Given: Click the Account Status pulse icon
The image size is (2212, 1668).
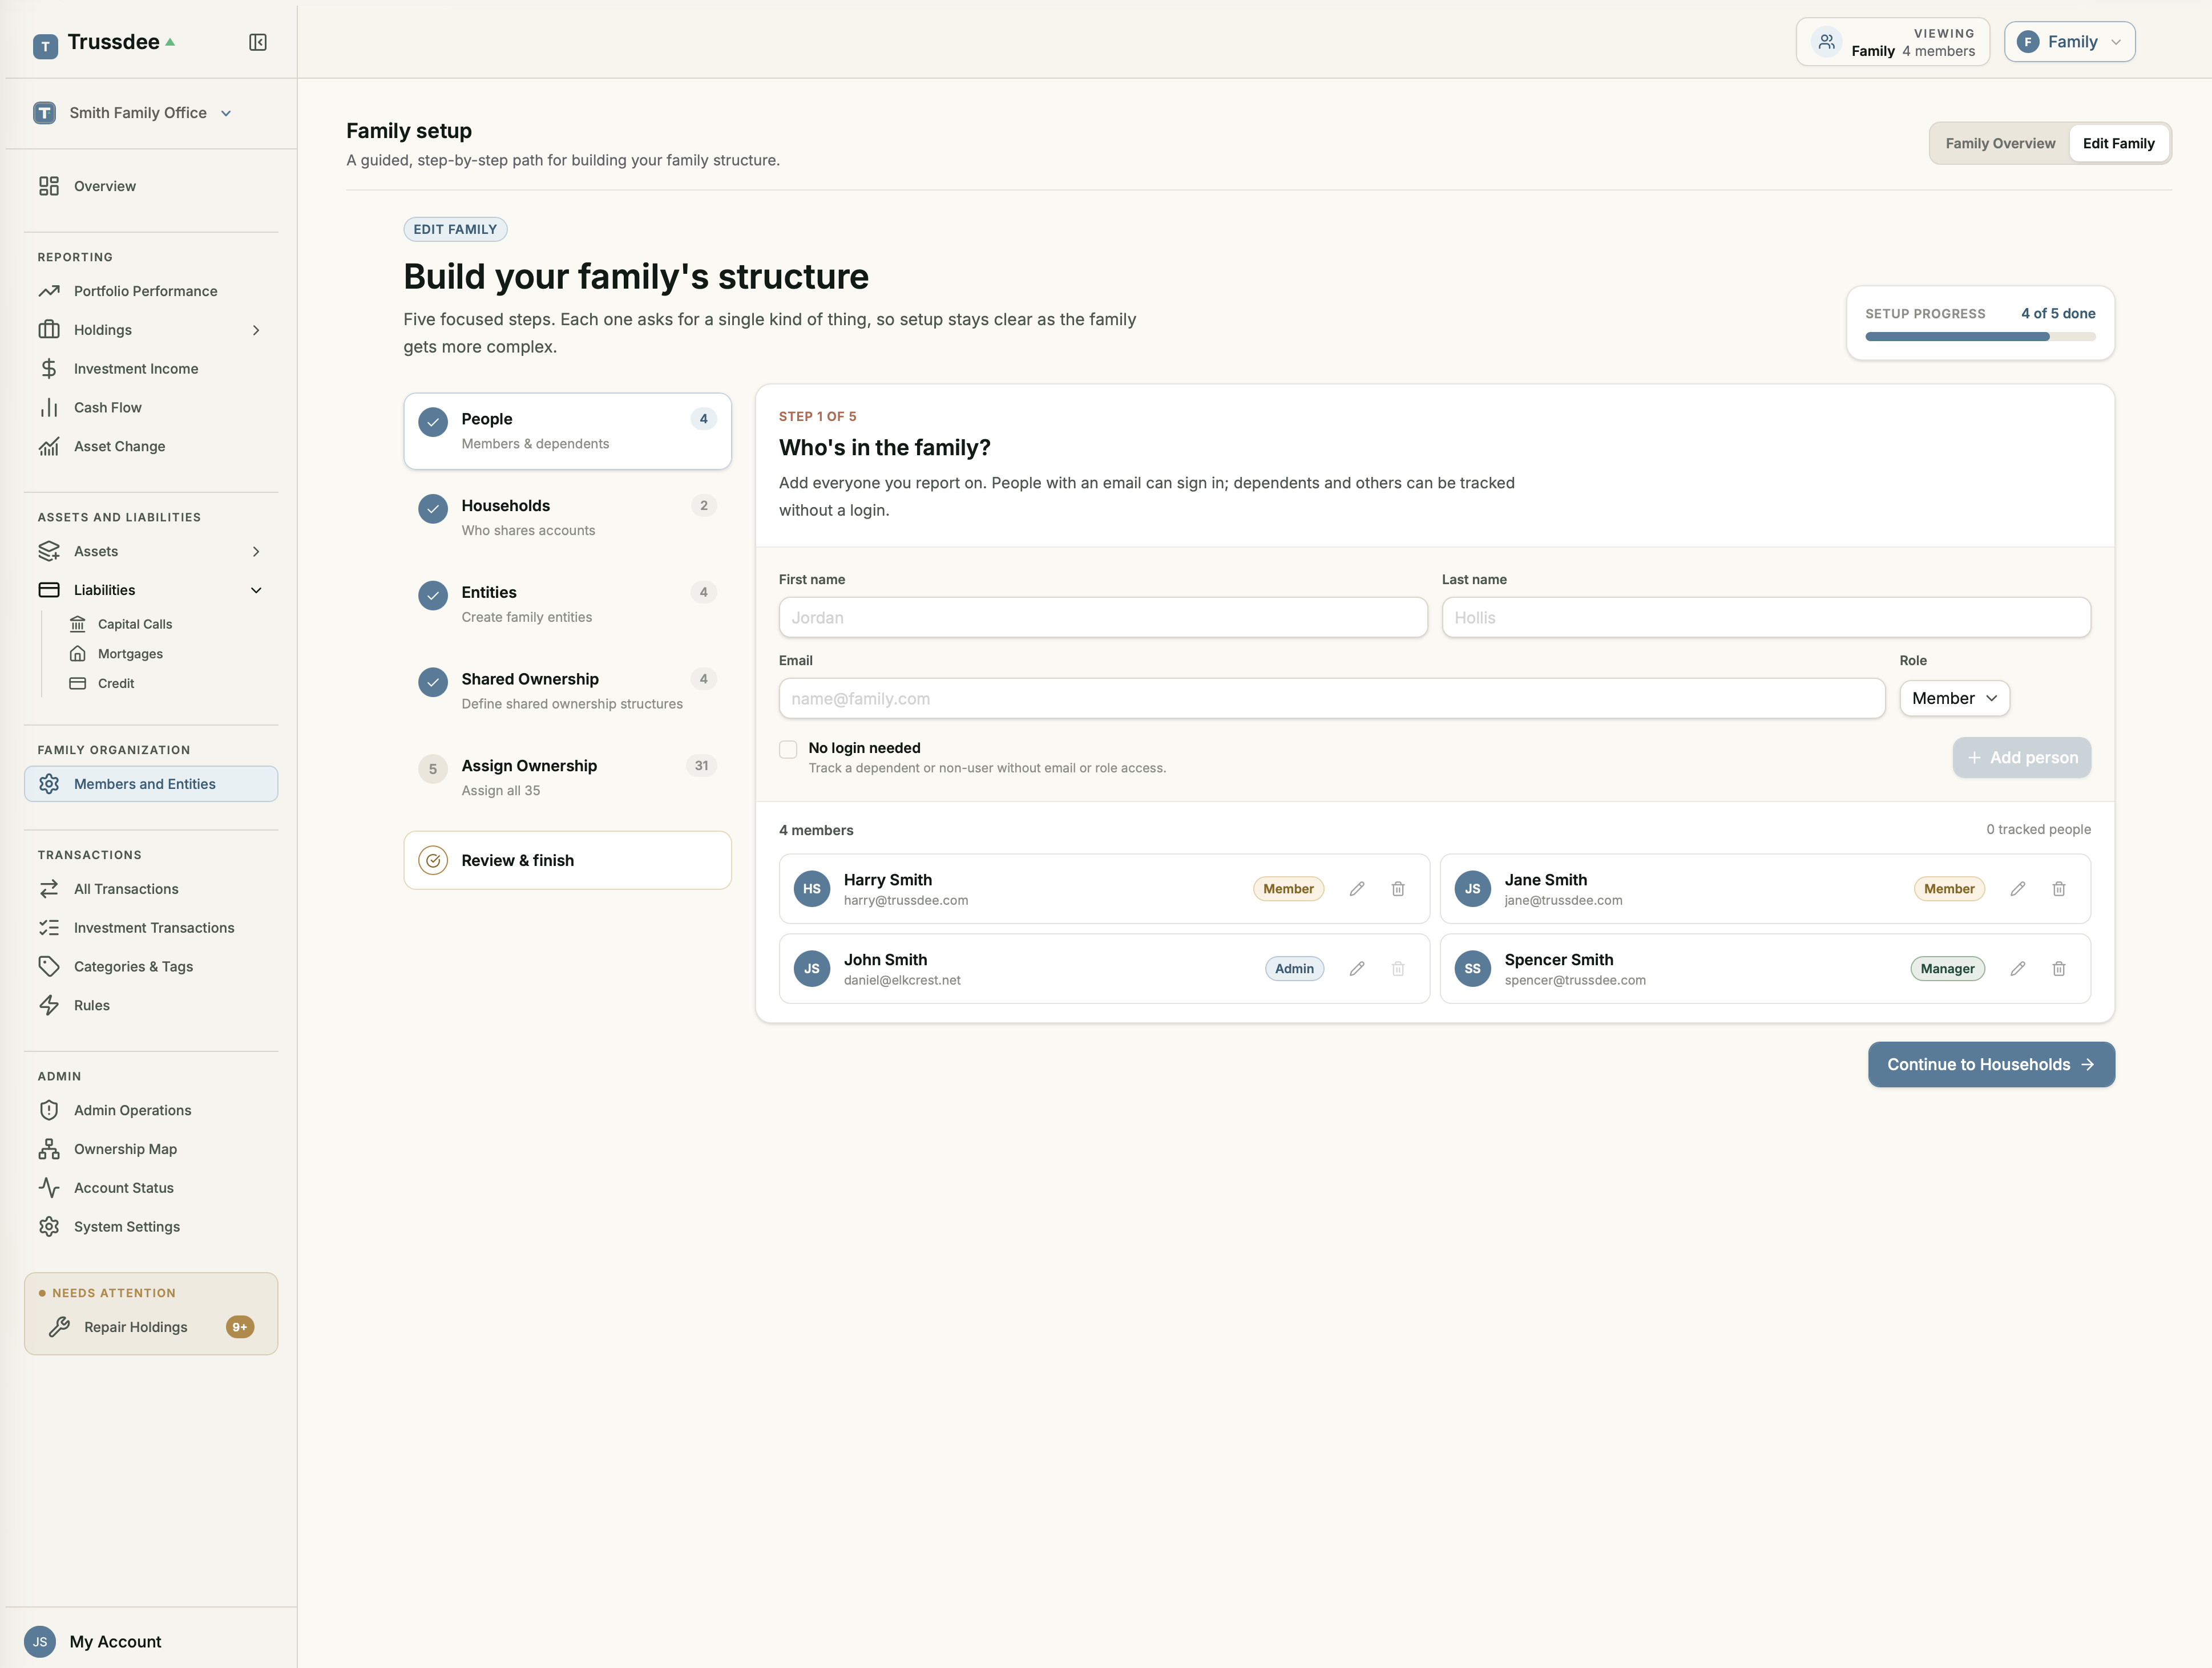Looking at the screenshot, I should [49, 1188].
